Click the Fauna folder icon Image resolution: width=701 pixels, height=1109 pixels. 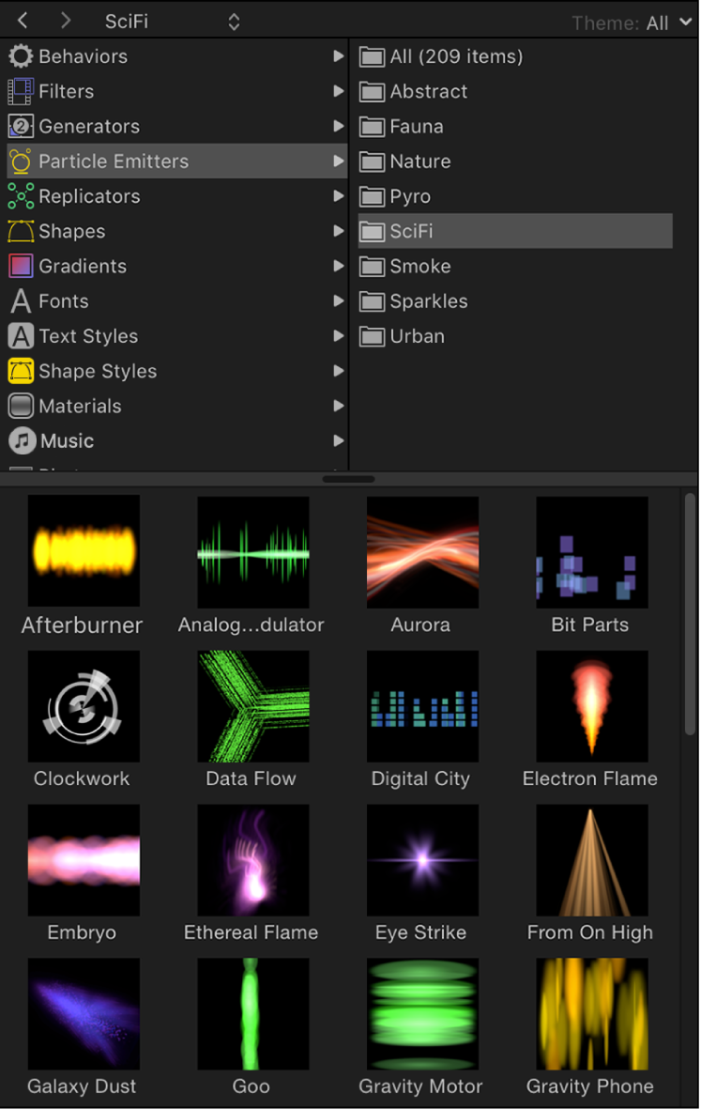[x=372, y=126]
